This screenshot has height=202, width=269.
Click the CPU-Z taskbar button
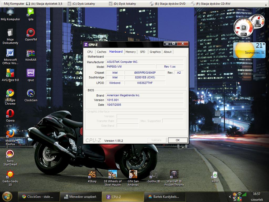tap(123, 197)
